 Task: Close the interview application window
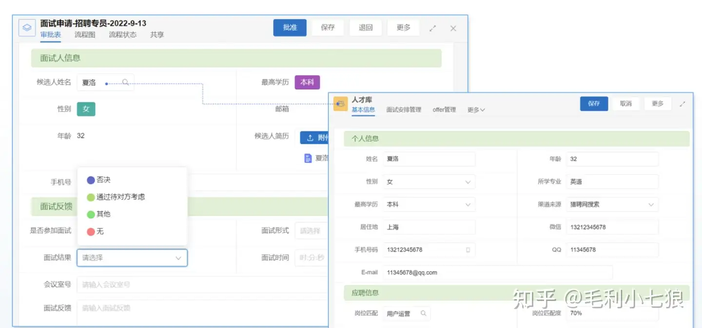point(453,28)
